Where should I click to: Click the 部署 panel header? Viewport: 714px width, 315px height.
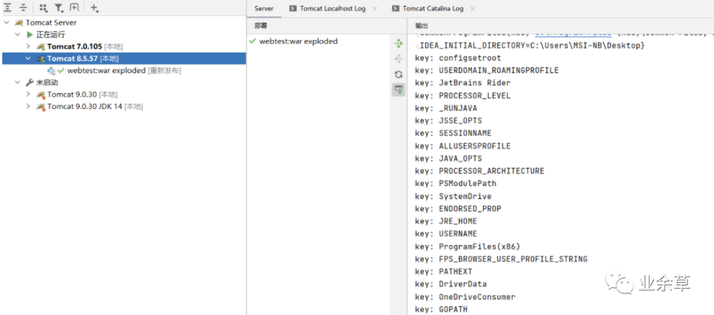click(x=261, y=26)
